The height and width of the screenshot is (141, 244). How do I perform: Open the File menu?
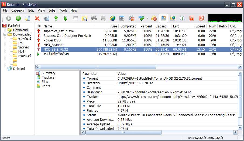(x=5, y=10)
